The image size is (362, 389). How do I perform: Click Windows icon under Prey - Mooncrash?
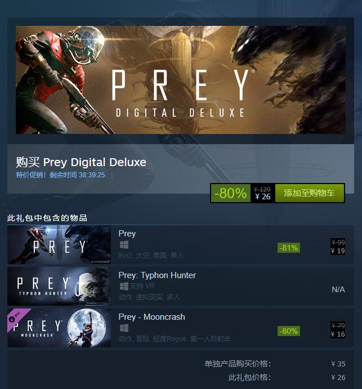(124, 328)
